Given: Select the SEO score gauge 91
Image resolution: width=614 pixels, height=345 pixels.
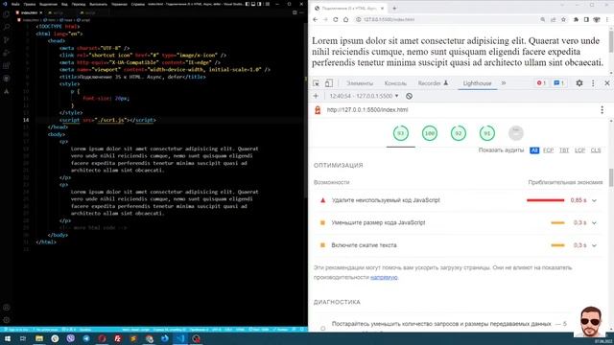Looking at the screenshot, I should point(487,133).
